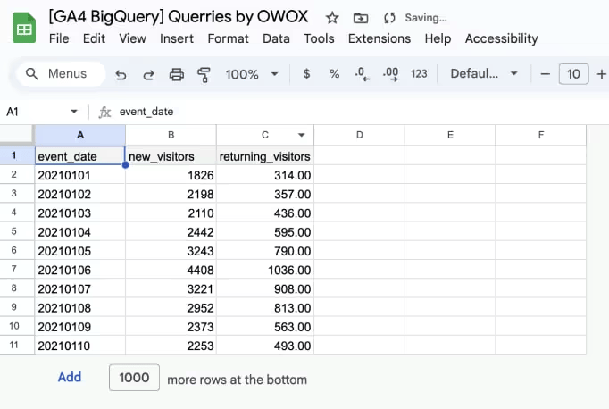Select cell 20210104
Image resolution: width=609 pixels, height=409 pixels.
pyautogui.click(x=80, y=232)
